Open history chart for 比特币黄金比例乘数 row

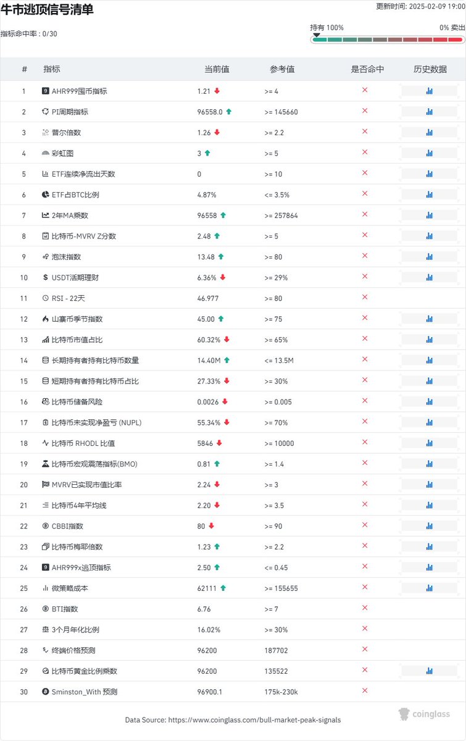[429, 671]
